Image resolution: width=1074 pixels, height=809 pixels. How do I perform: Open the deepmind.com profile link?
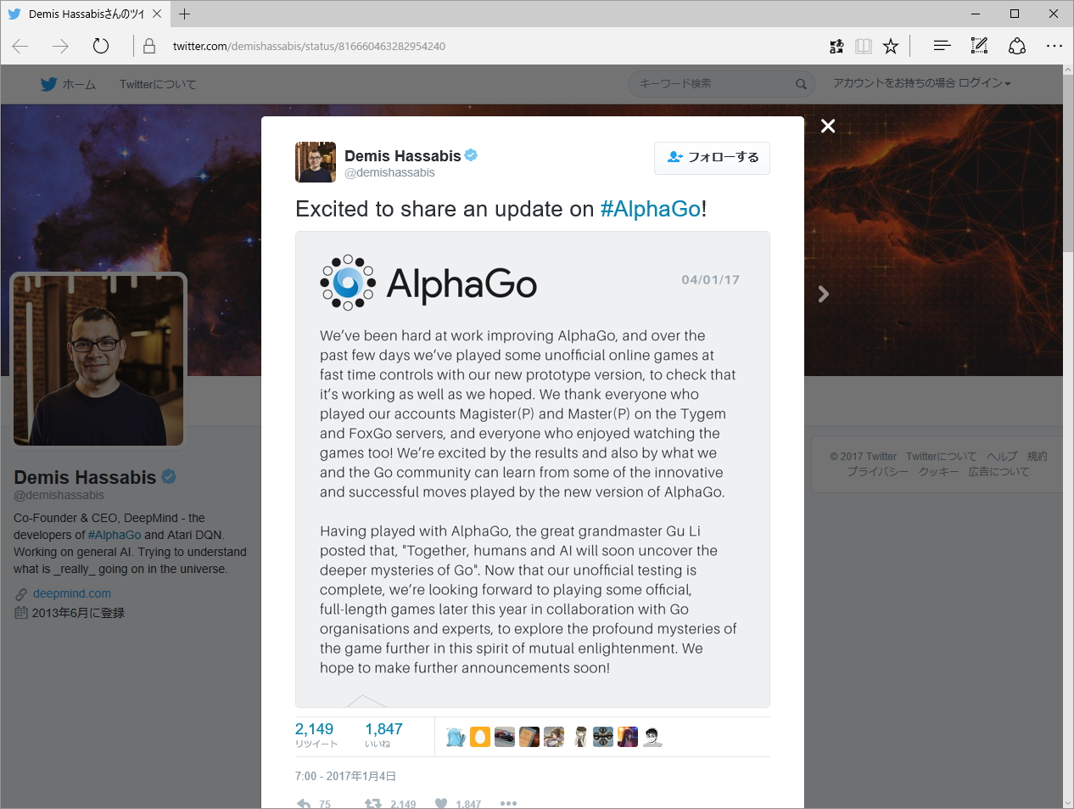pyautogui.click(x=72, y=593)
